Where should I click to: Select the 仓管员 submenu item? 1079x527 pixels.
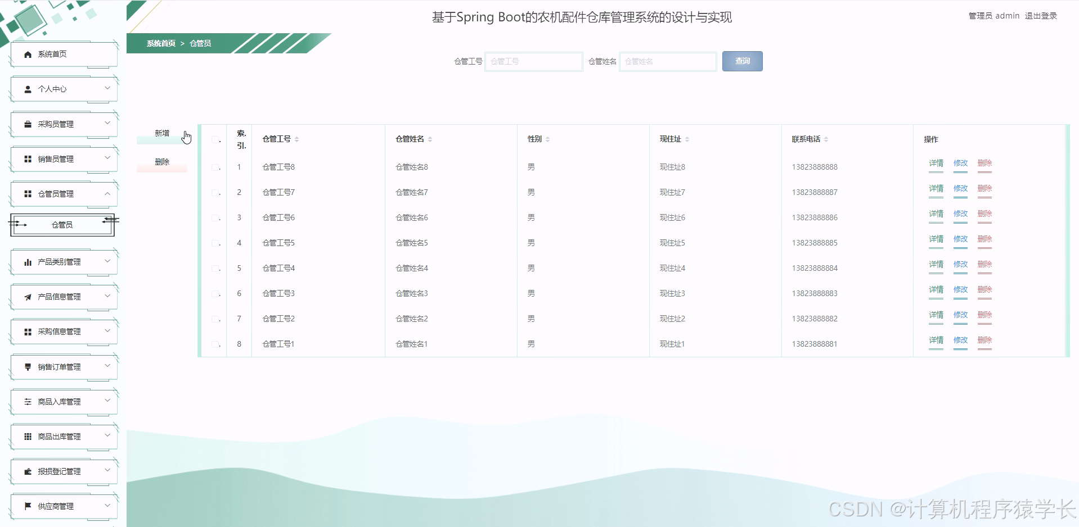62,224
